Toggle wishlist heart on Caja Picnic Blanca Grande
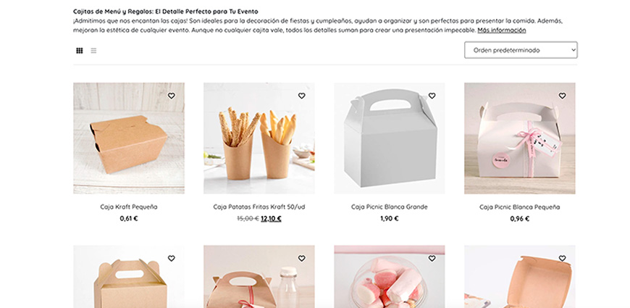The image size is (630, 308). 432,96
